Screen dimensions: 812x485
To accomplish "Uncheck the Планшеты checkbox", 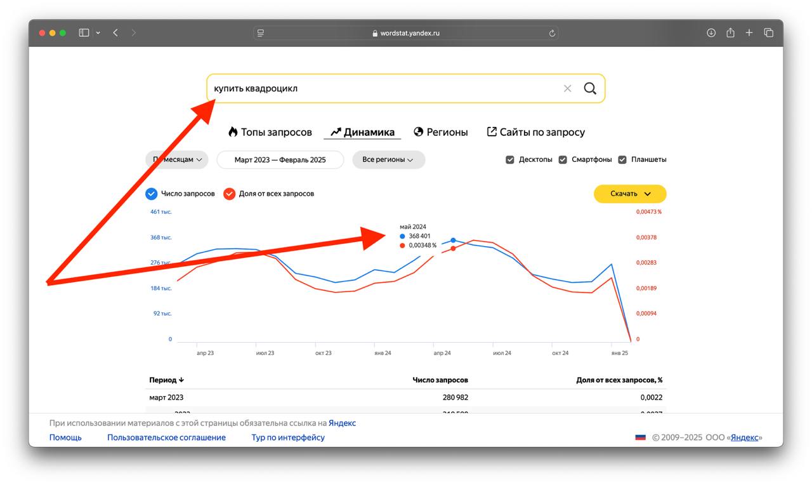I will coord(622,160).
